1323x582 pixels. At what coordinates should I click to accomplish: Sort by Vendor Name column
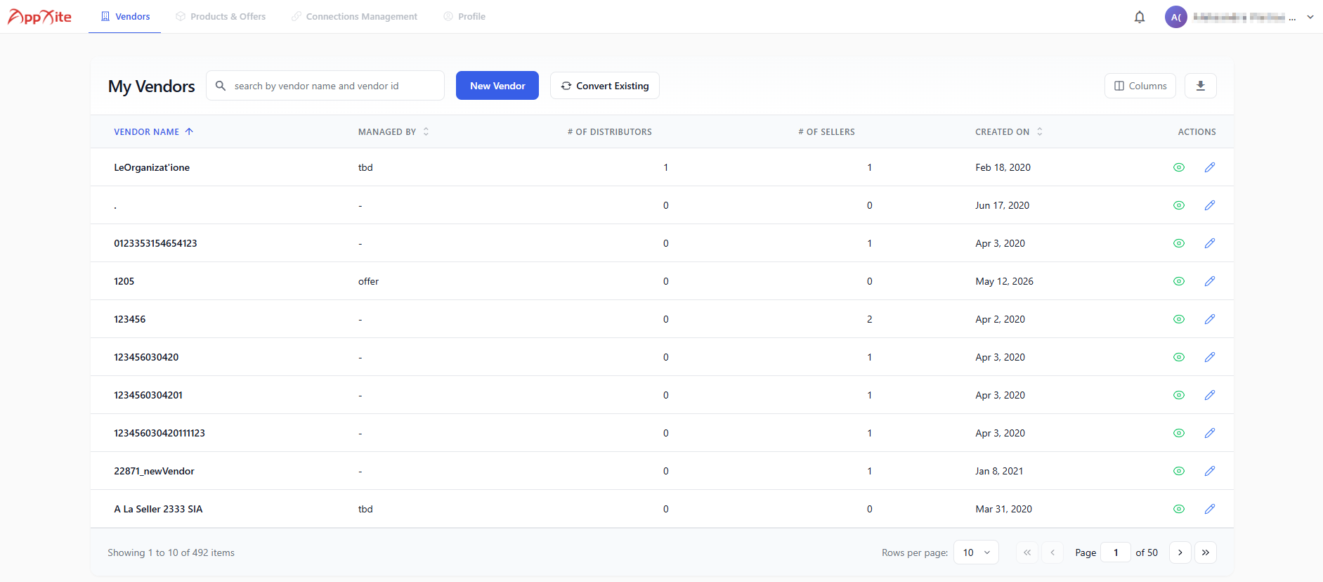(x=153, y=131)
